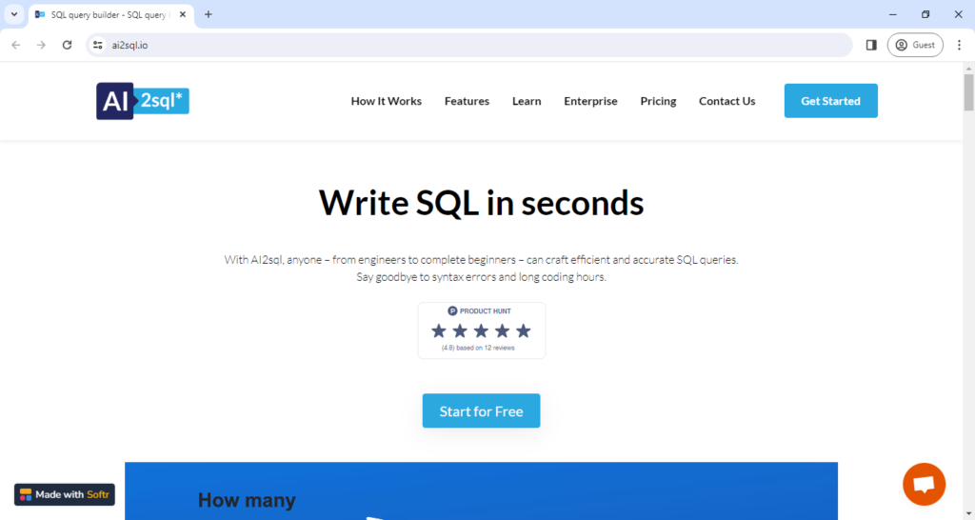Open the Guest profile menu
This screenshot has height=520, width=975.
915,45
